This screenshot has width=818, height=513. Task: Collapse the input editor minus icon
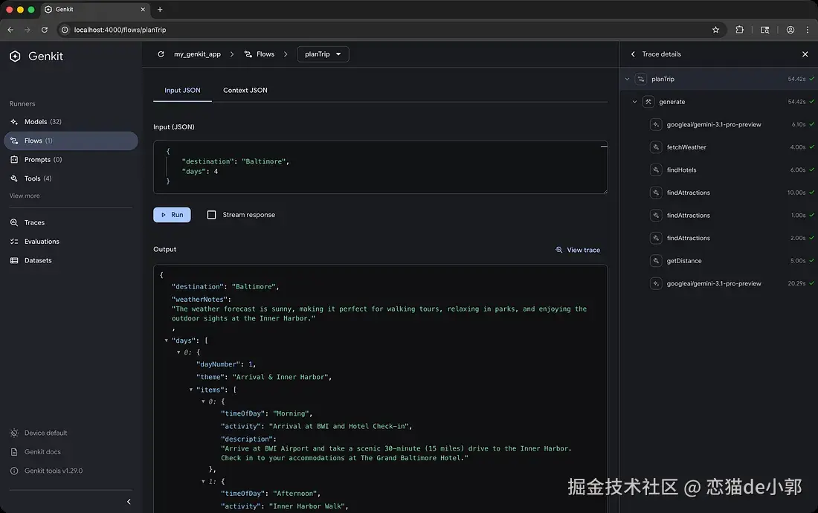tap(604, 146)
